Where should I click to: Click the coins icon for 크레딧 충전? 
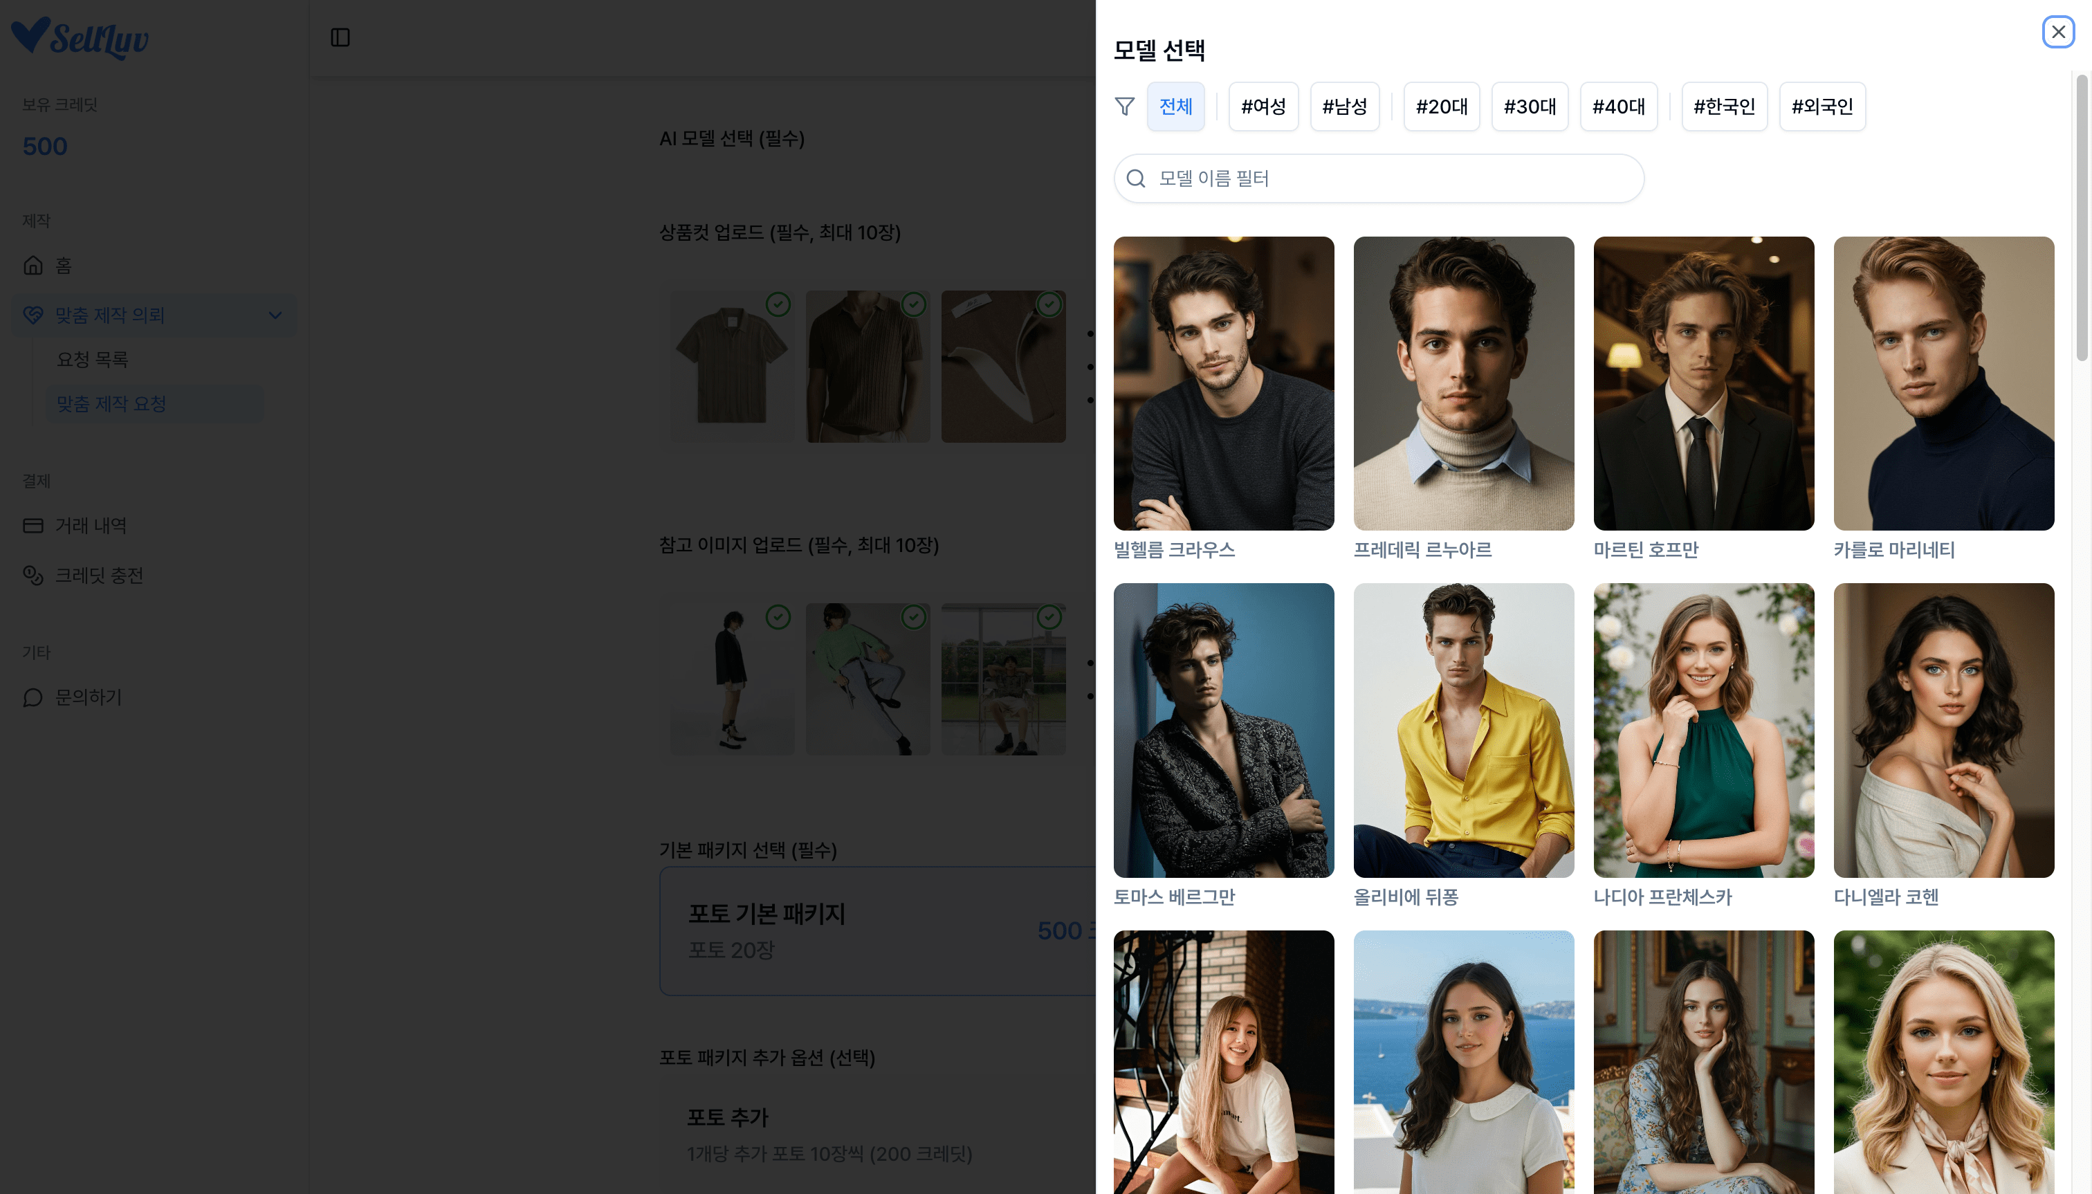pyautogui.click(x=33, y=576)
